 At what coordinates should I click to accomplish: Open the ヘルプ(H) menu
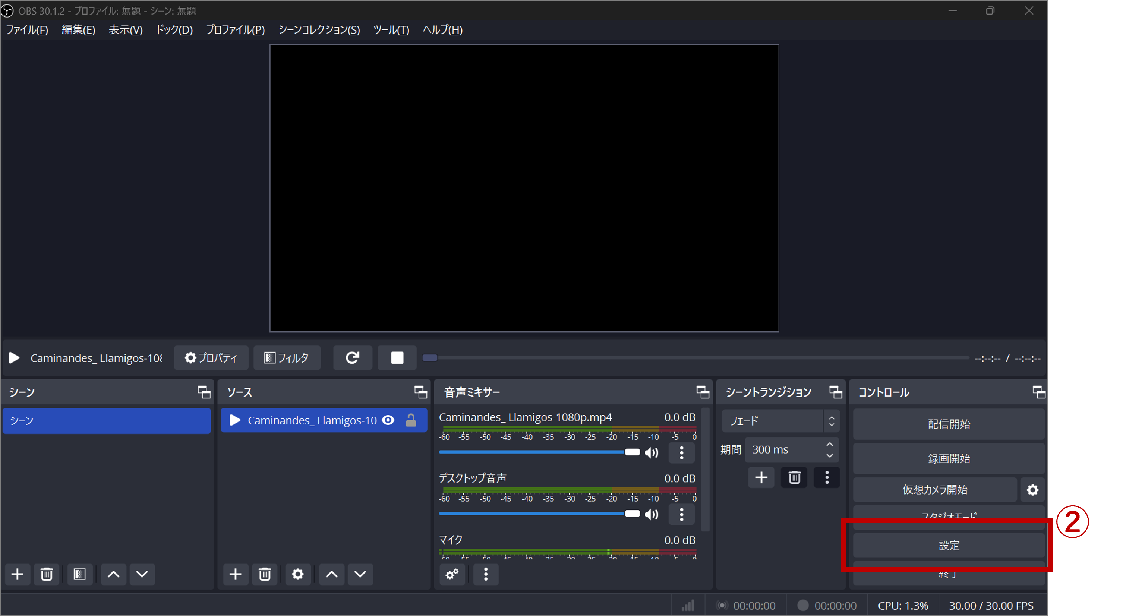tap(442, 30)
